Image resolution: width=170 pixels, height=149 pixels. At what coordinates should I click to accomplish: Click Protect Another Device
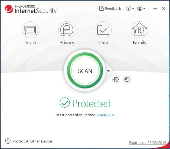pos(32,141)
